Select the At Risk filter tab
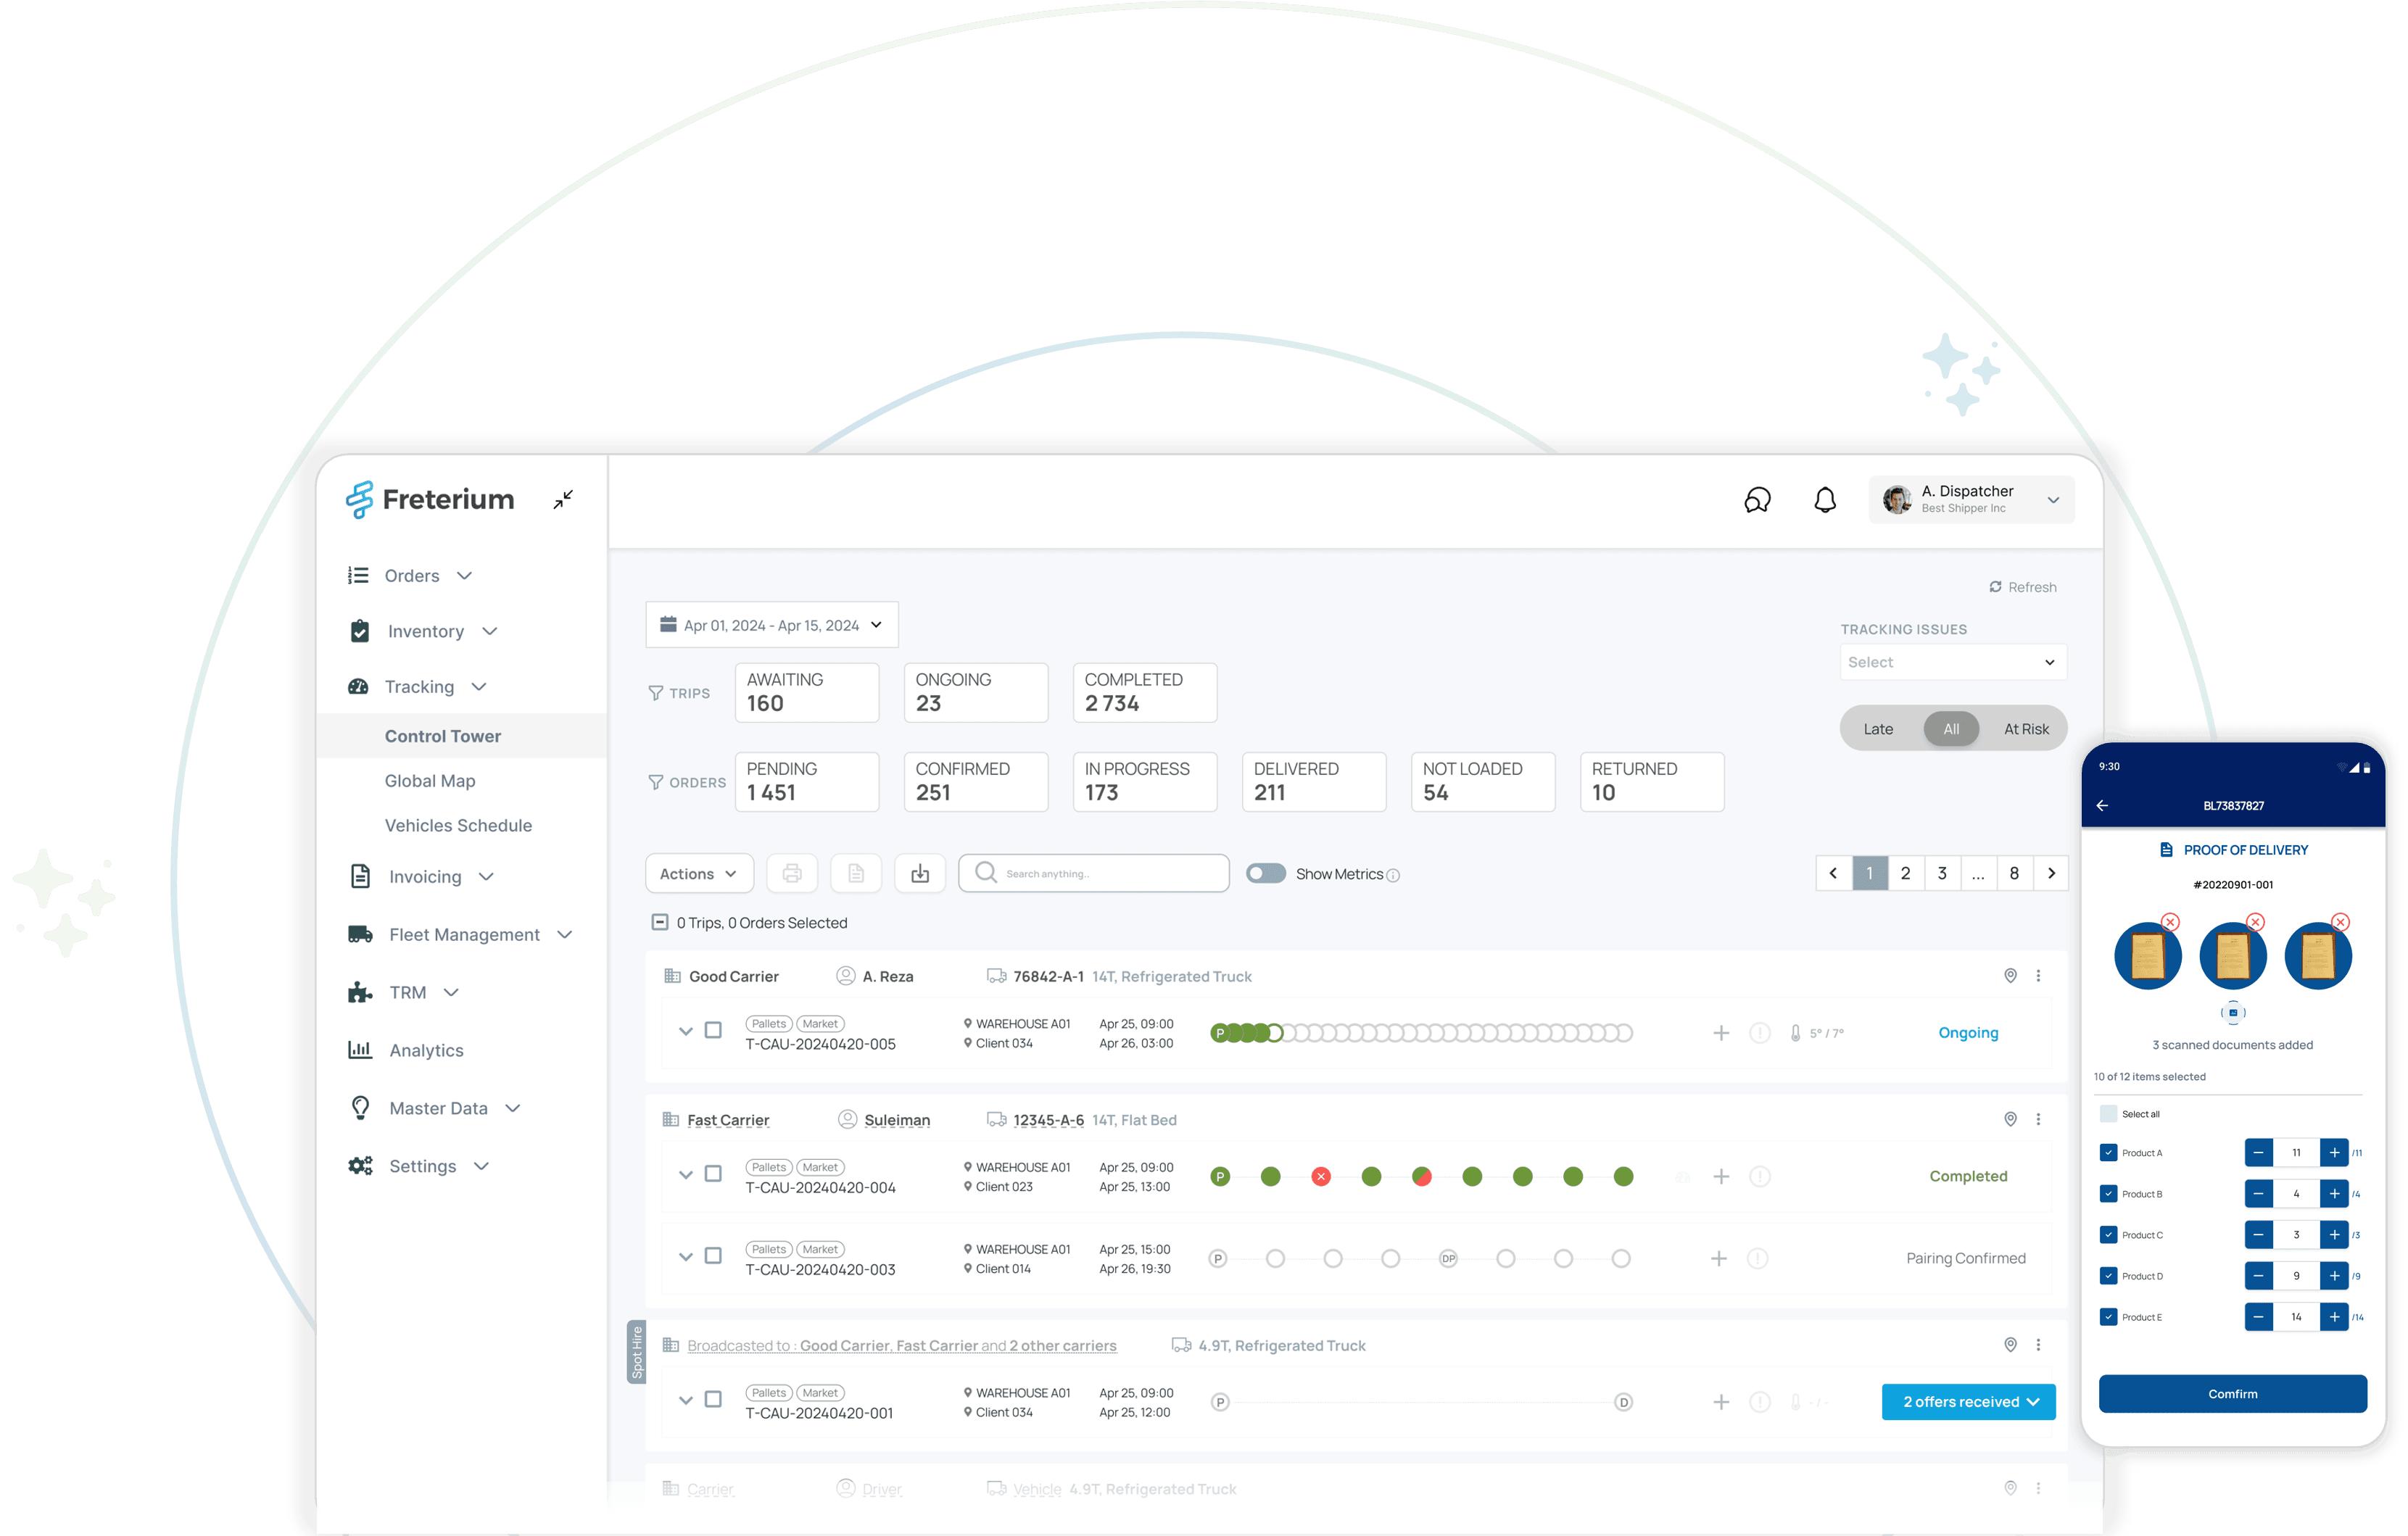The image size is (2408, 1536). [2026, 729]
